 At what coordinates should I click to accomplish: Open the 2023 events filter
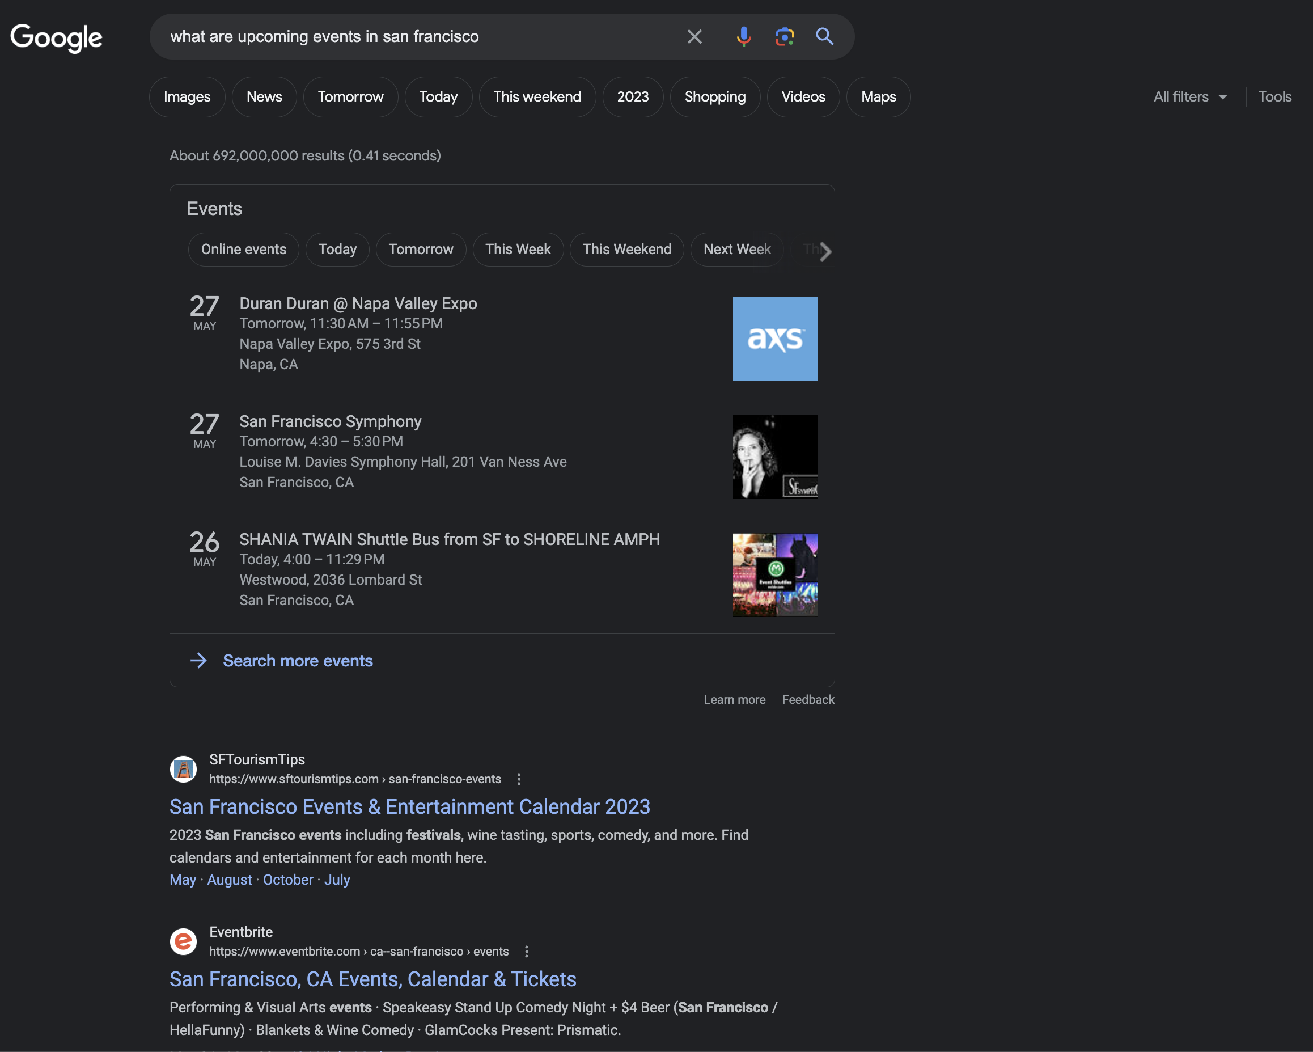click(633, 95)
